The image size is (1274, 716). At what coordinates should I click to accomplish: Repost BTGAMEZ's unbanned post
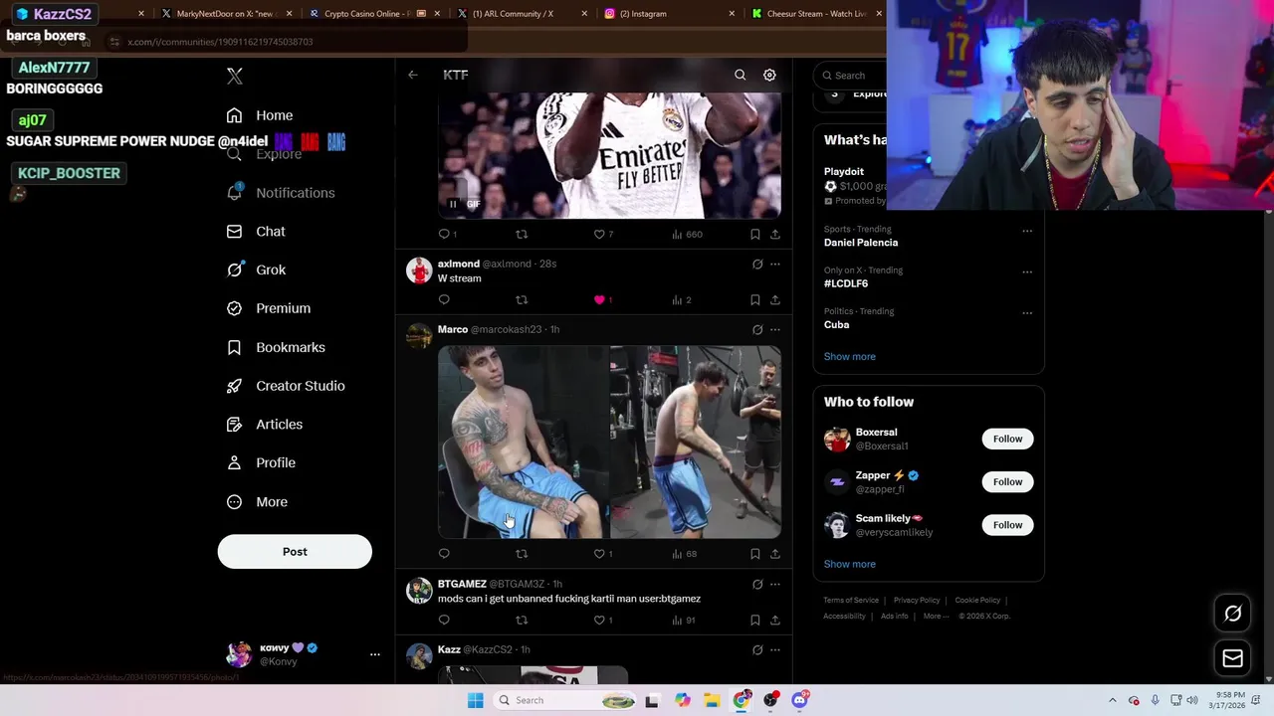point(522,621)
